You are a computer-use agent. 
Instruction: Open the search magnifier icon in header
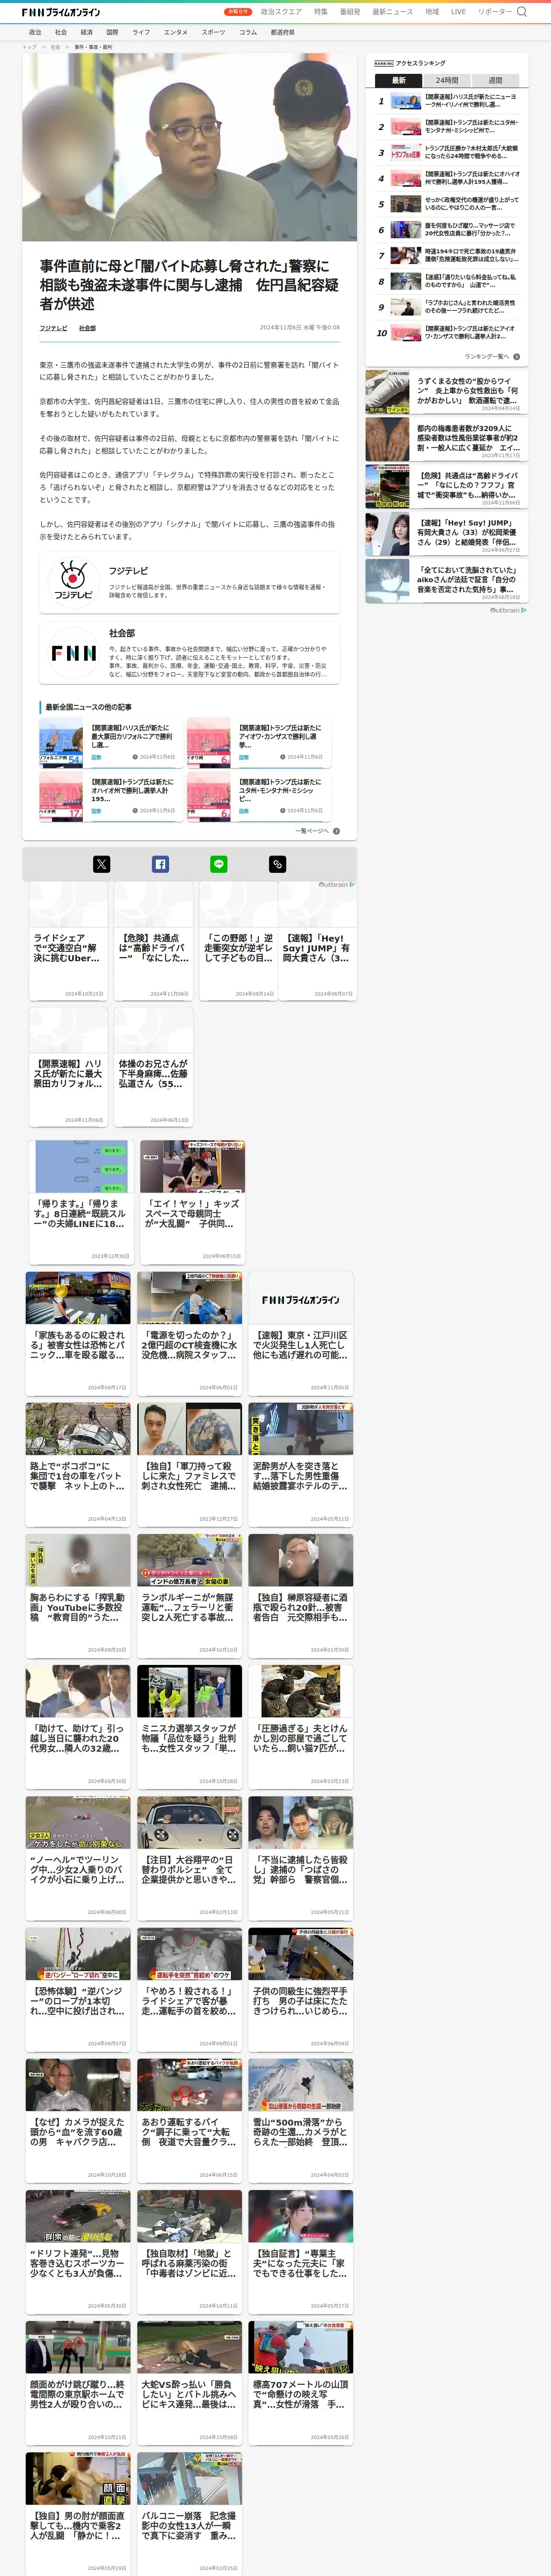(x=522, y=12)
